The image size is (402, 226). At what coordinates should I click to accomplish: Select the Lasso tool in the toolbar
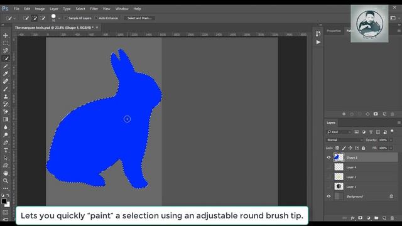[x=6, y=51]
